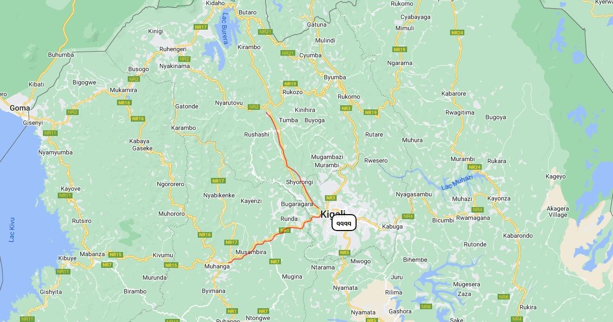Select the Goma city label
Screen dimensions: 613x322
[20, 108]
